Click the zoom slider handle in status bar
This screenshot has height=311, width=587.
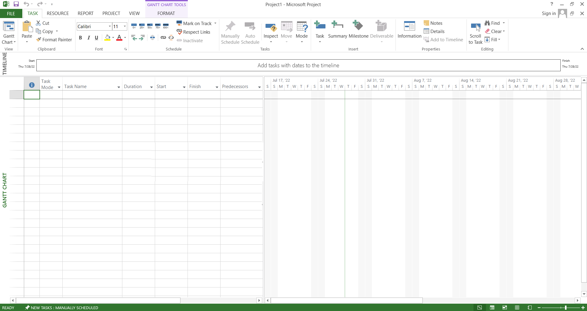pyautogui.click(x=566, y=308)
